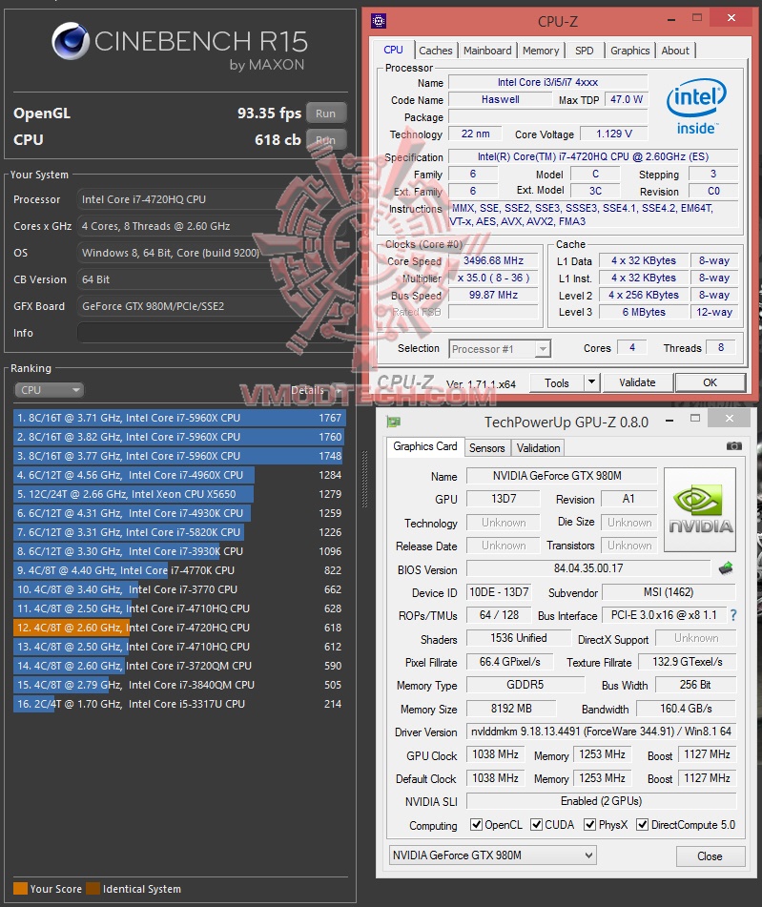
Task: Click the Validate button in CPU-Z
Action: coord(637,382)
